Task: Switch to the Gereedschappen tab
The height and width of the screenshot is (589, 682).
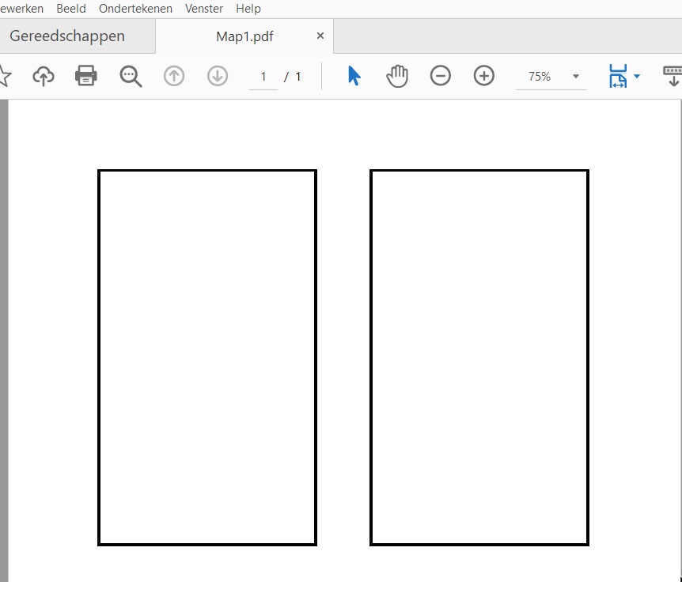Action: [67, 36]
